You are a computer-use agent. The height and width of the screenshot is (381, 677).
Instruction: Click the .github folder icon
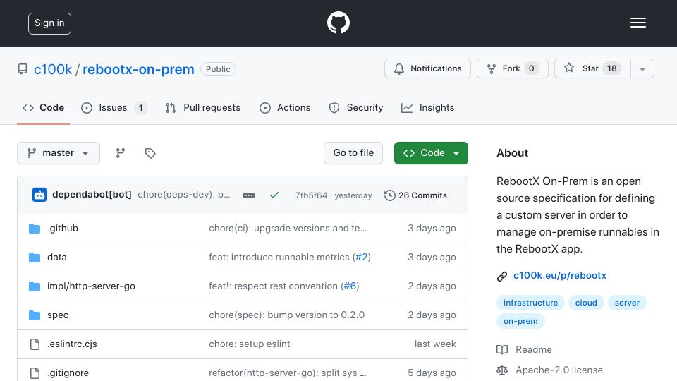pos(35,228)
